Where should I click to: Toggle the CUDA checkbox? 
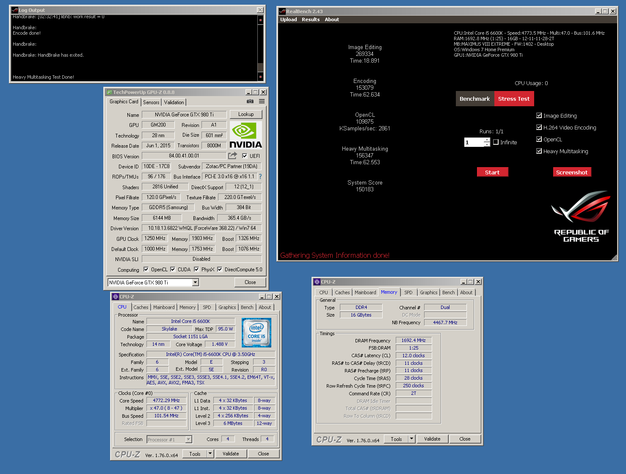tap(173, 270)
